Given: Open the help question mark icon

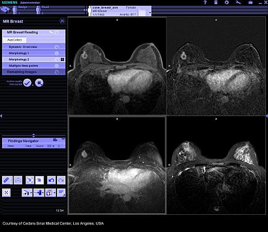Looking at the screenshot, I should click(205, 3).
